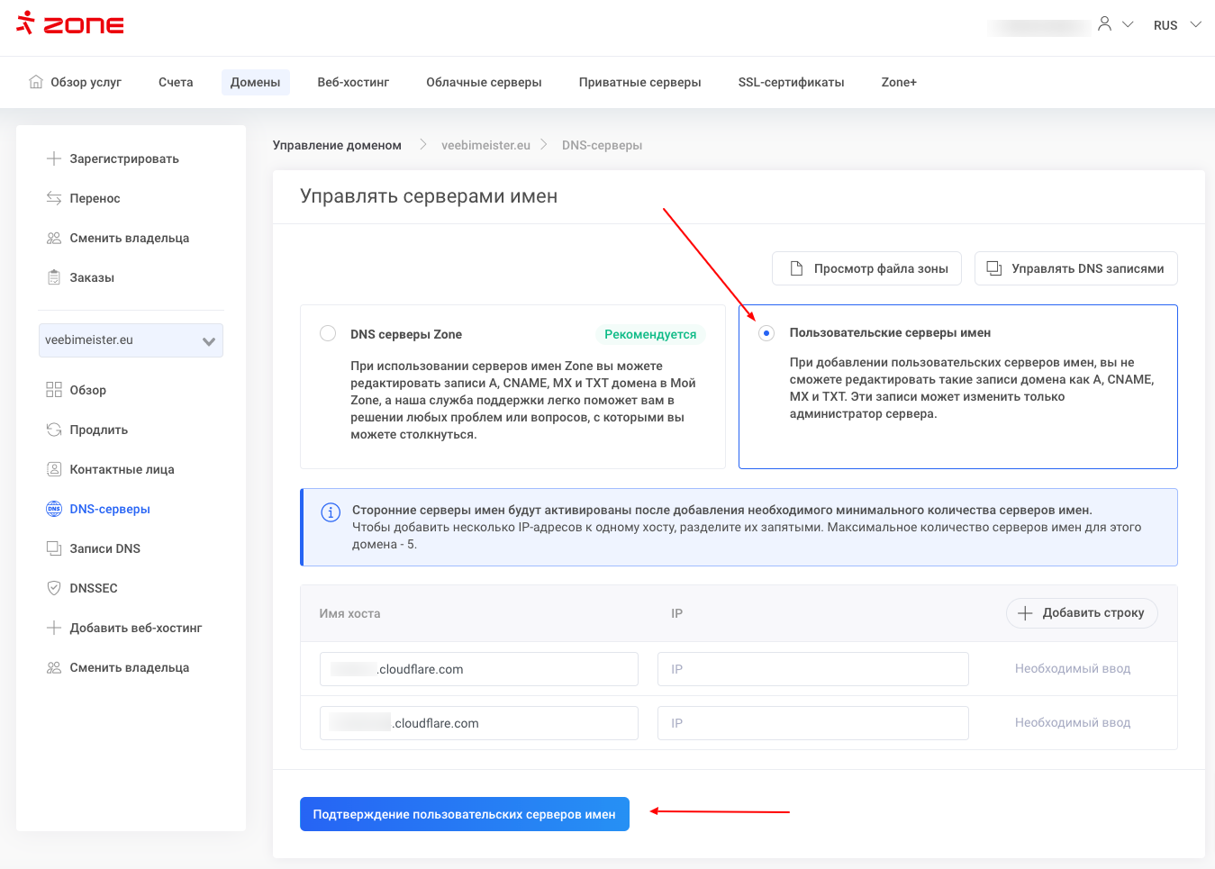Screen dimensions: 1215x869
Task: Click the plus icon next to Зарегистрировать
Action: click(x=54, y=158)
